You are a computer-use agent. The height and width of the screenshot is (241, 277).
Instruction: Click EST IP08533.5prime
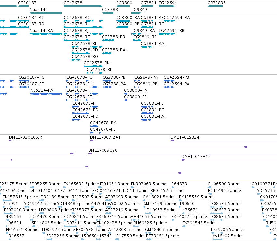click(226, 204)
